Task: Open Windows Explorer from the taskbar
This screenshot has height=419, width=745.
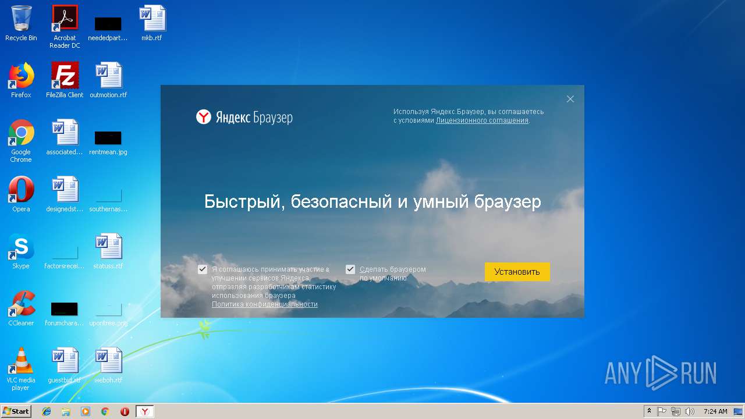Action: [66, 411]
